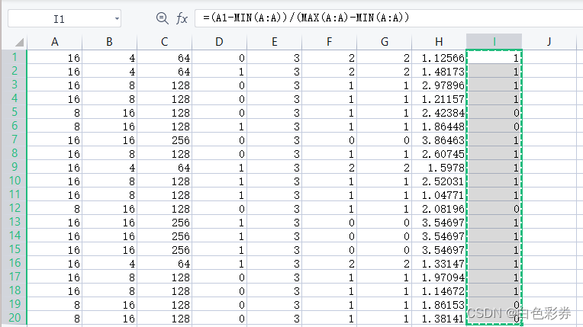Select row 1 header
Image resolution: width=583 pixels, height=327 pixels.
tap(14, 57)
